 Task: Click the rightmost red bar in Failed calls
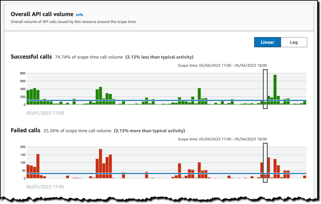[304, 177]
